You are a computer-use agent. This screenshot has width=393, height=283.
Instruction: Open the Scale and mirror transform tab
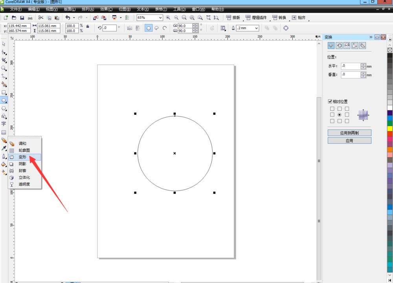pyautogui.click(x=347, y=45)
